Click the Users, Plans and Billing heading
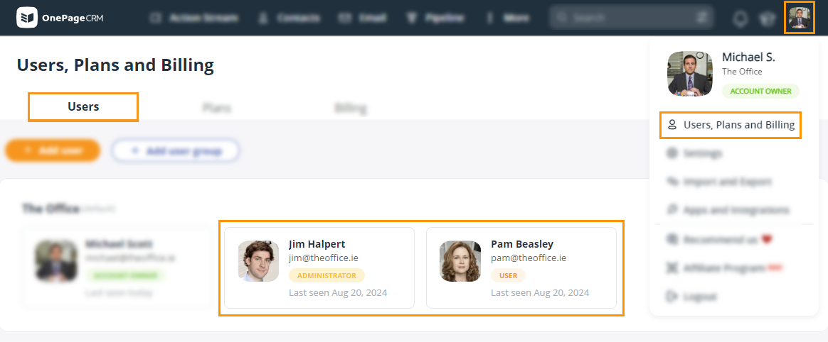Screen dimensions: 828x342 (x=116, y=65)
